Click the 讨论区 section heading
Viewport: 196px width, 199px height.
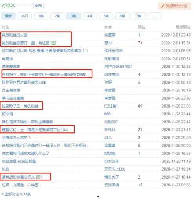pos(8,6)
